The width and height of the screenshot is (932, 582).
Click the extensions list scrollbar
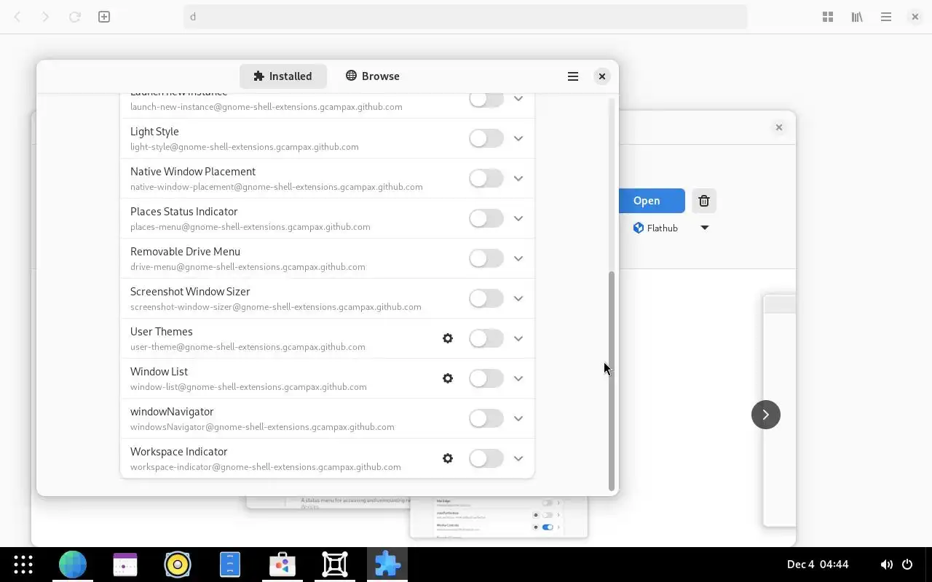[x=612, y=380]
